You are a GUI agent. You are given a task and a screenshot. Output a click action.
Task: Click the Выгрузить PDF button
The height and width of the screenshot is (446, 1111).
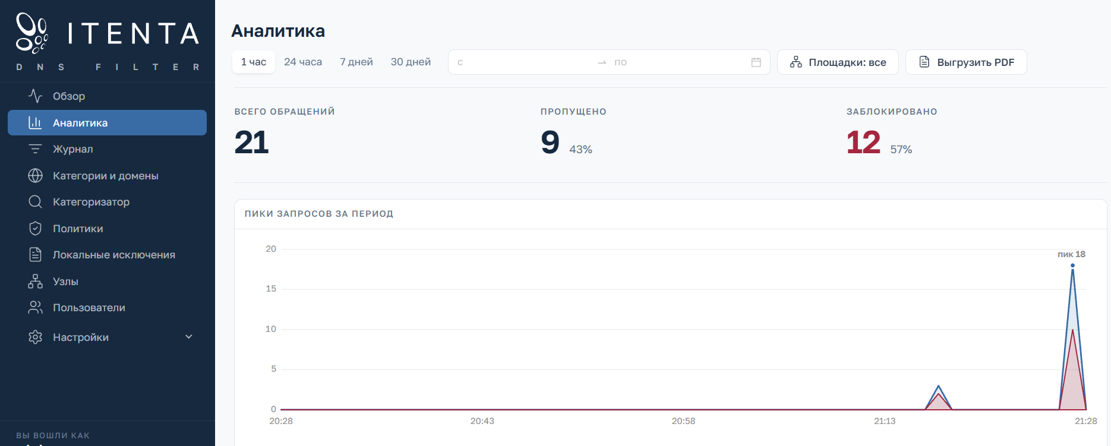[x=966, y=62]
